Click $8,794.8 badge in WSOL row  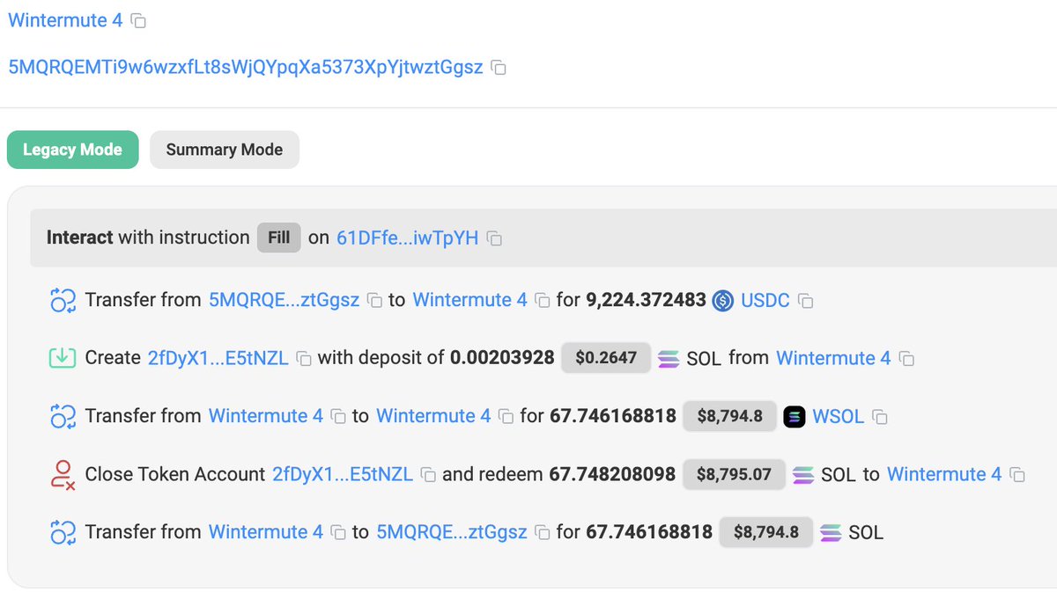coord(730,416)
